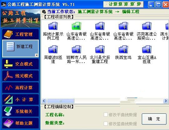Image resolution: width=169 pixels, height=130 pixels.
Task: Open the 帮助主题 help section
Action: click(21, 123)
